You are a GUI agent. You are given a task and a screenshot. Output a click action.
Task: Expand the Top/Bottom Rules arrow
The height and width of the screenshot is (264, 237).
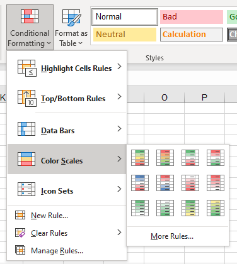119,97
